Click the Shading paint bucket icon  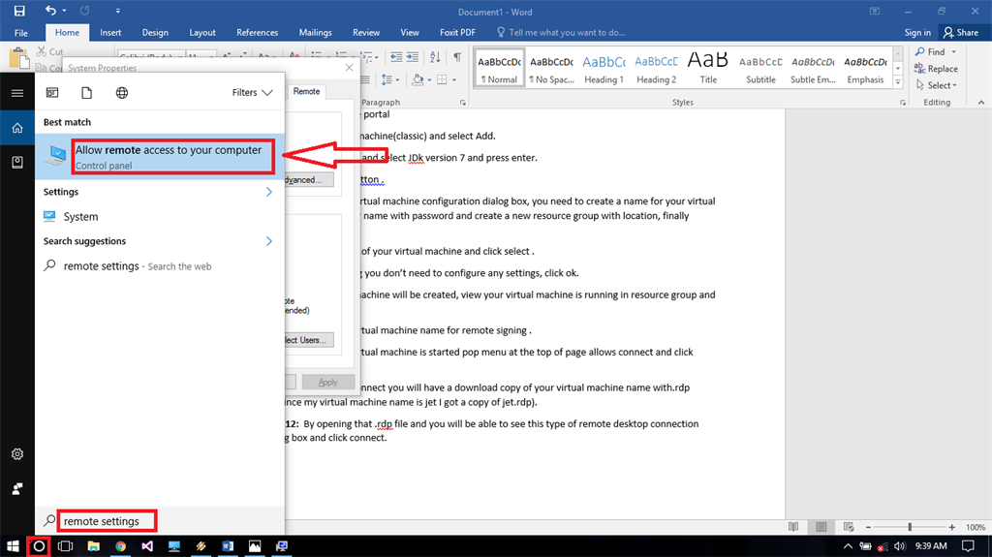point(417,79)
